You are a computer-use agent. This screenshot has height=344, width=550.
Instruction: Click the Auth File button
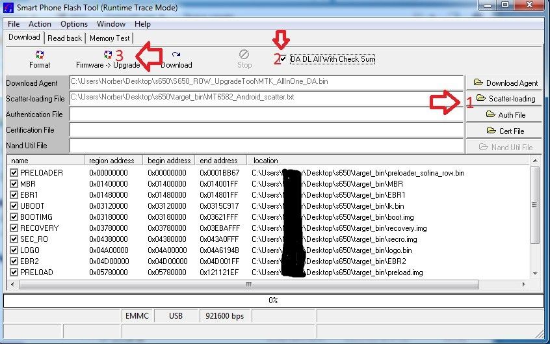[504, 115]
